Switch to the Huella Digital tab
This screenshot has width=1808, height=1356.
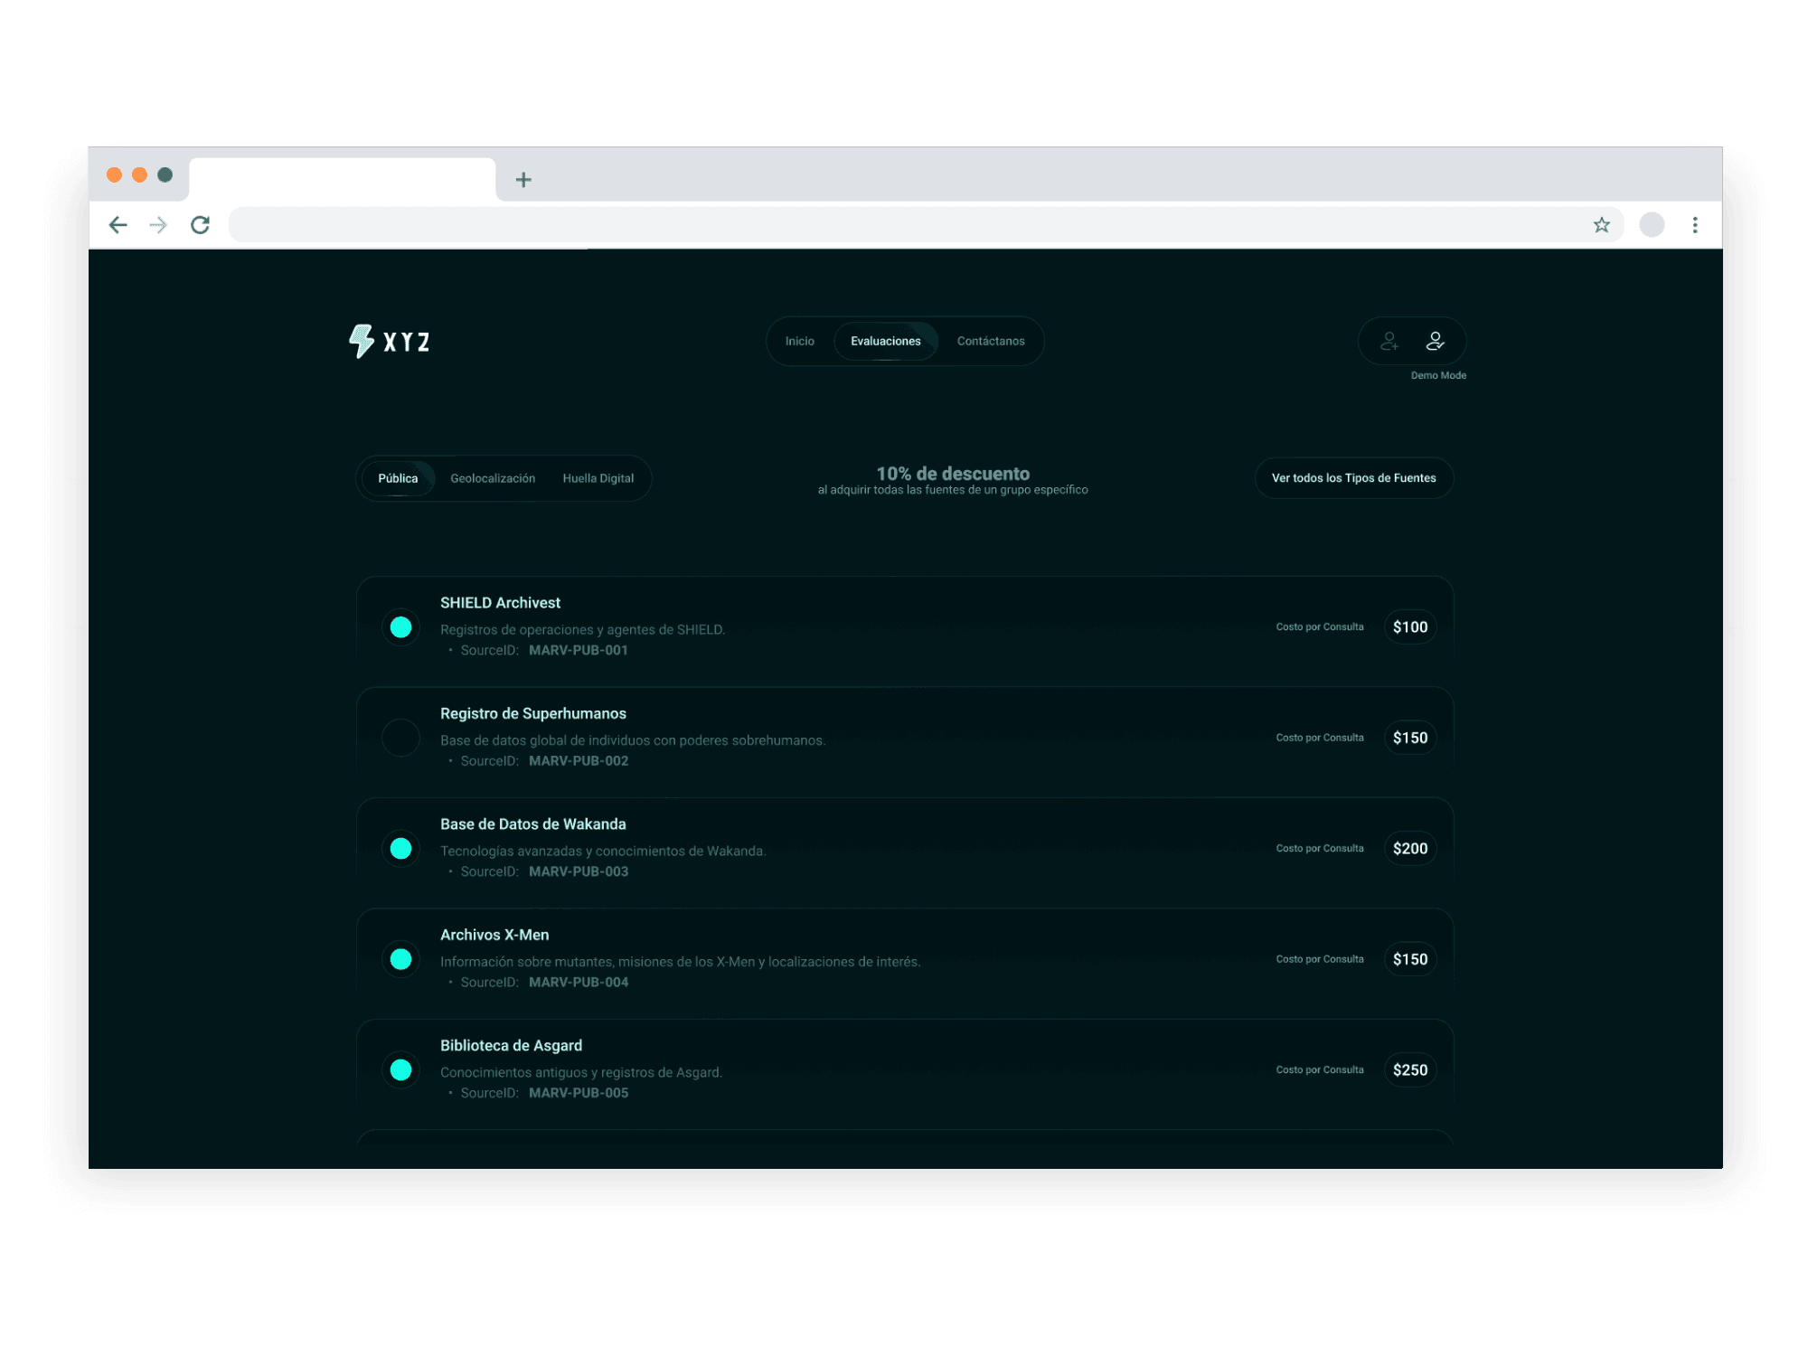click(598, 478)
